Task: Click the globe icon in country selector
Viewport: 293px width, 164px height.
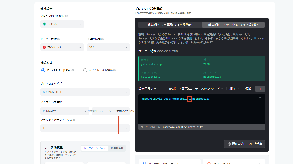Action: click(x=45, y=24)
